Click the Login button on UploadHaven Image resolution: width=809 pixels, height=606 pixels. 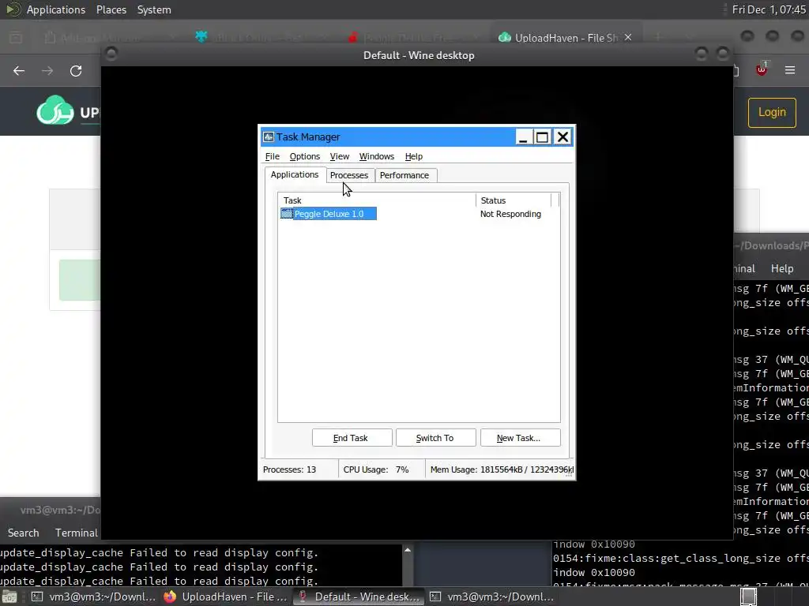tap(772, 112)
